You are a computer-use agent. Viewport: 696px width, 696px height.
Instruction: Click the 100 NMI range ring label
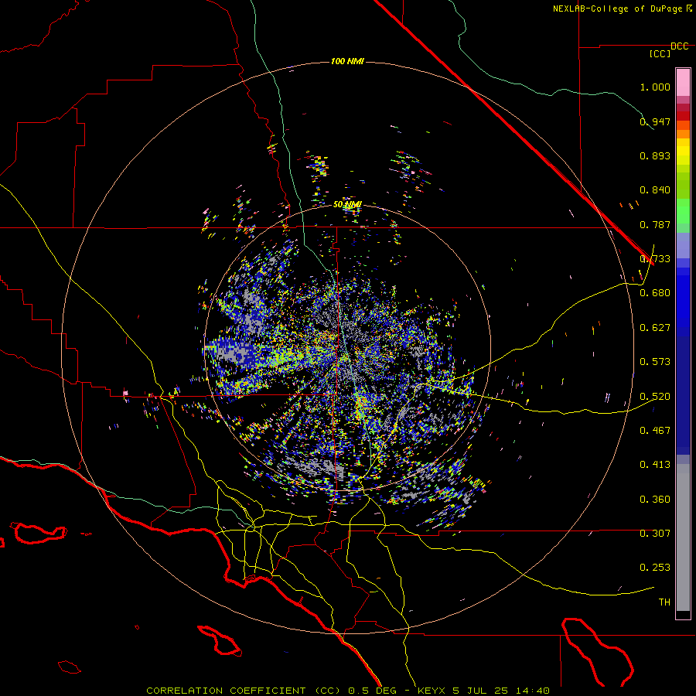tap(347, 61)
